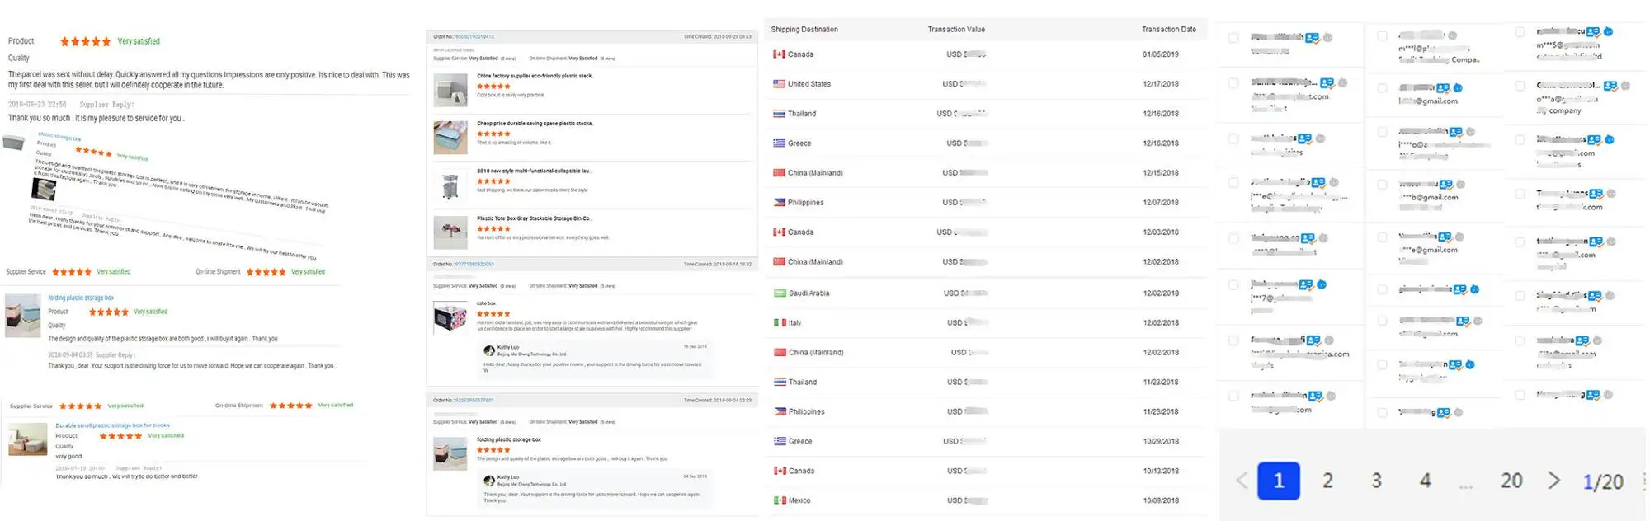
Task: Click contact card icon in '***e@gmail.com' row
Action: point(1445,237)
